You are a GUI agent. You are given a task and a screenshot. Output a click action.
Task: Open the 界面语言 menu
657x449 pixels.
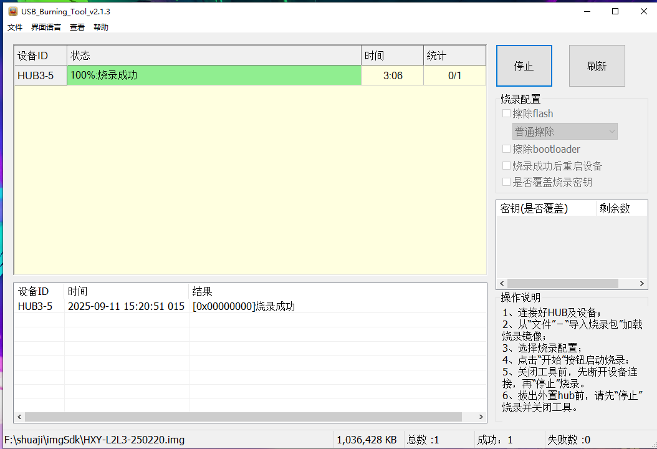[46, 27]
